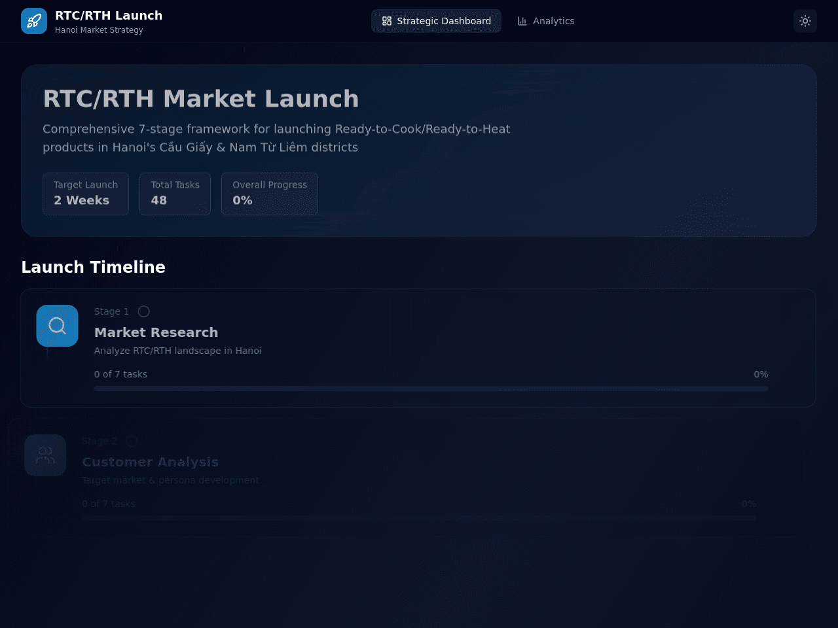
Task: Click the Strategic Dashboard grid icon
Action: pyautogui.click(x=387, y=21)
